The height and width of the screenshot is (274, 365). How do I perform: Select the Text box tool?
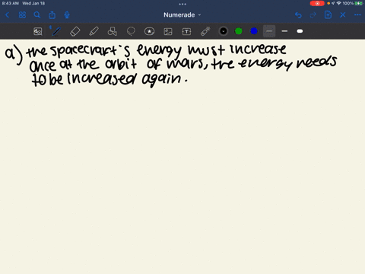pos(186,31)
